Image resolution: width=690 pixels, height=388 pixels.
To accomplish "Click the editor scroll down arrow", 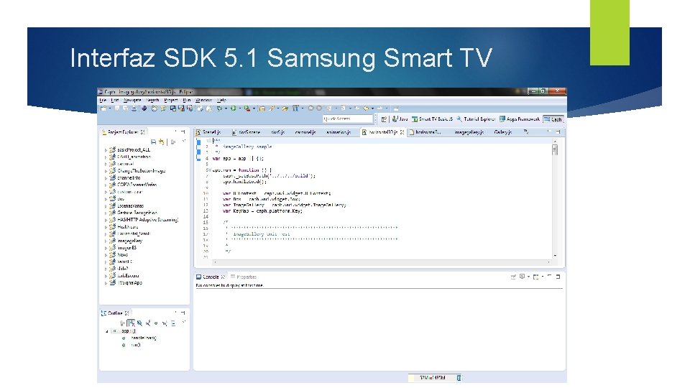I will pos(555,256).
